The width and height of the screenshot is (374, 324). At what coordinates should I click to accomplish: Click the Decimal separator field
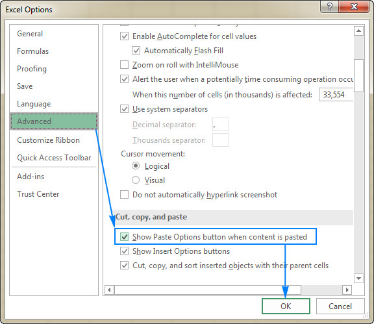coord(221,124)
